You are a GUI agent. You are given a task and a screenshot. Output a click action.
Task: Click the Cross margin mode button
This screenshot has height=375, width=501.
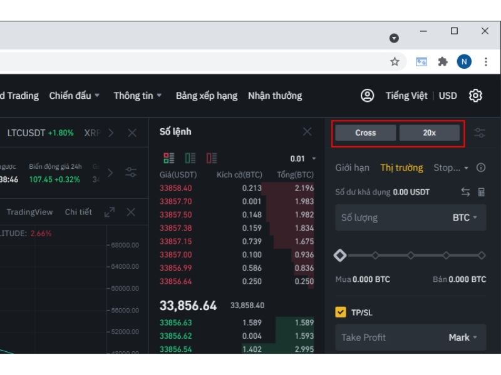pos(366,132)
